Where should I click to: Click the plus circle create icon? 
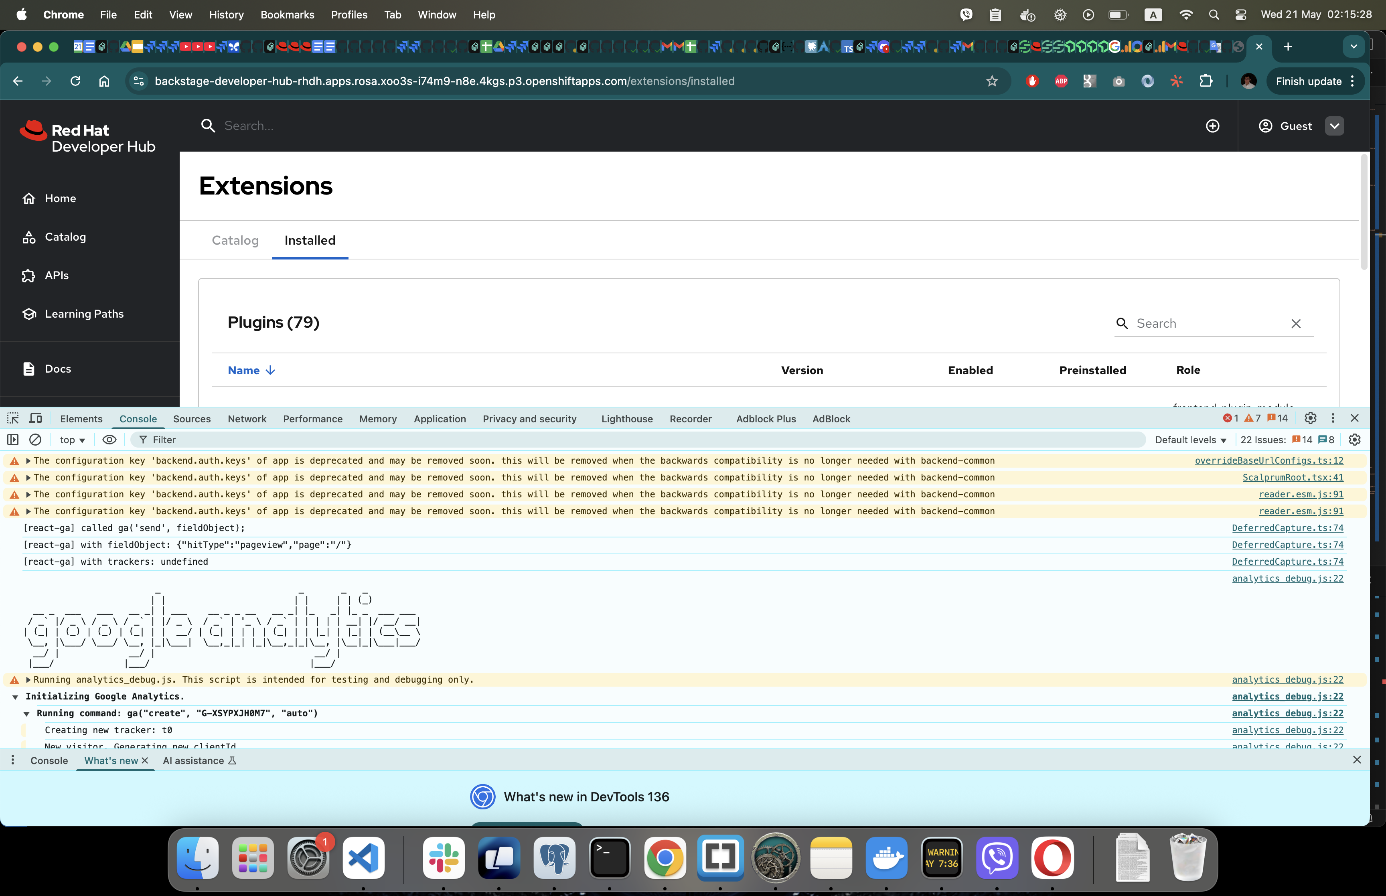point(1213,126)
